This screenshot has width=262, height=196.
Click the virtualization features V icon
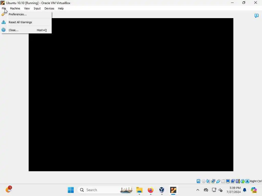(x=238, y=181)
